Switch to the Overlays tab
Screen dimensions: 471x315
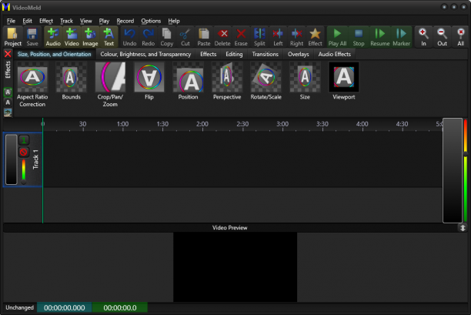click(x=299, y=54)
